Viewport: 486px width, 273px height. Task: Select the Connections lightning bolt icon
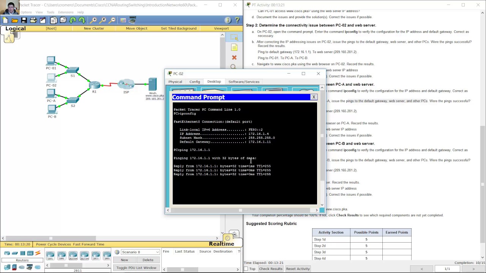[38, 253]
